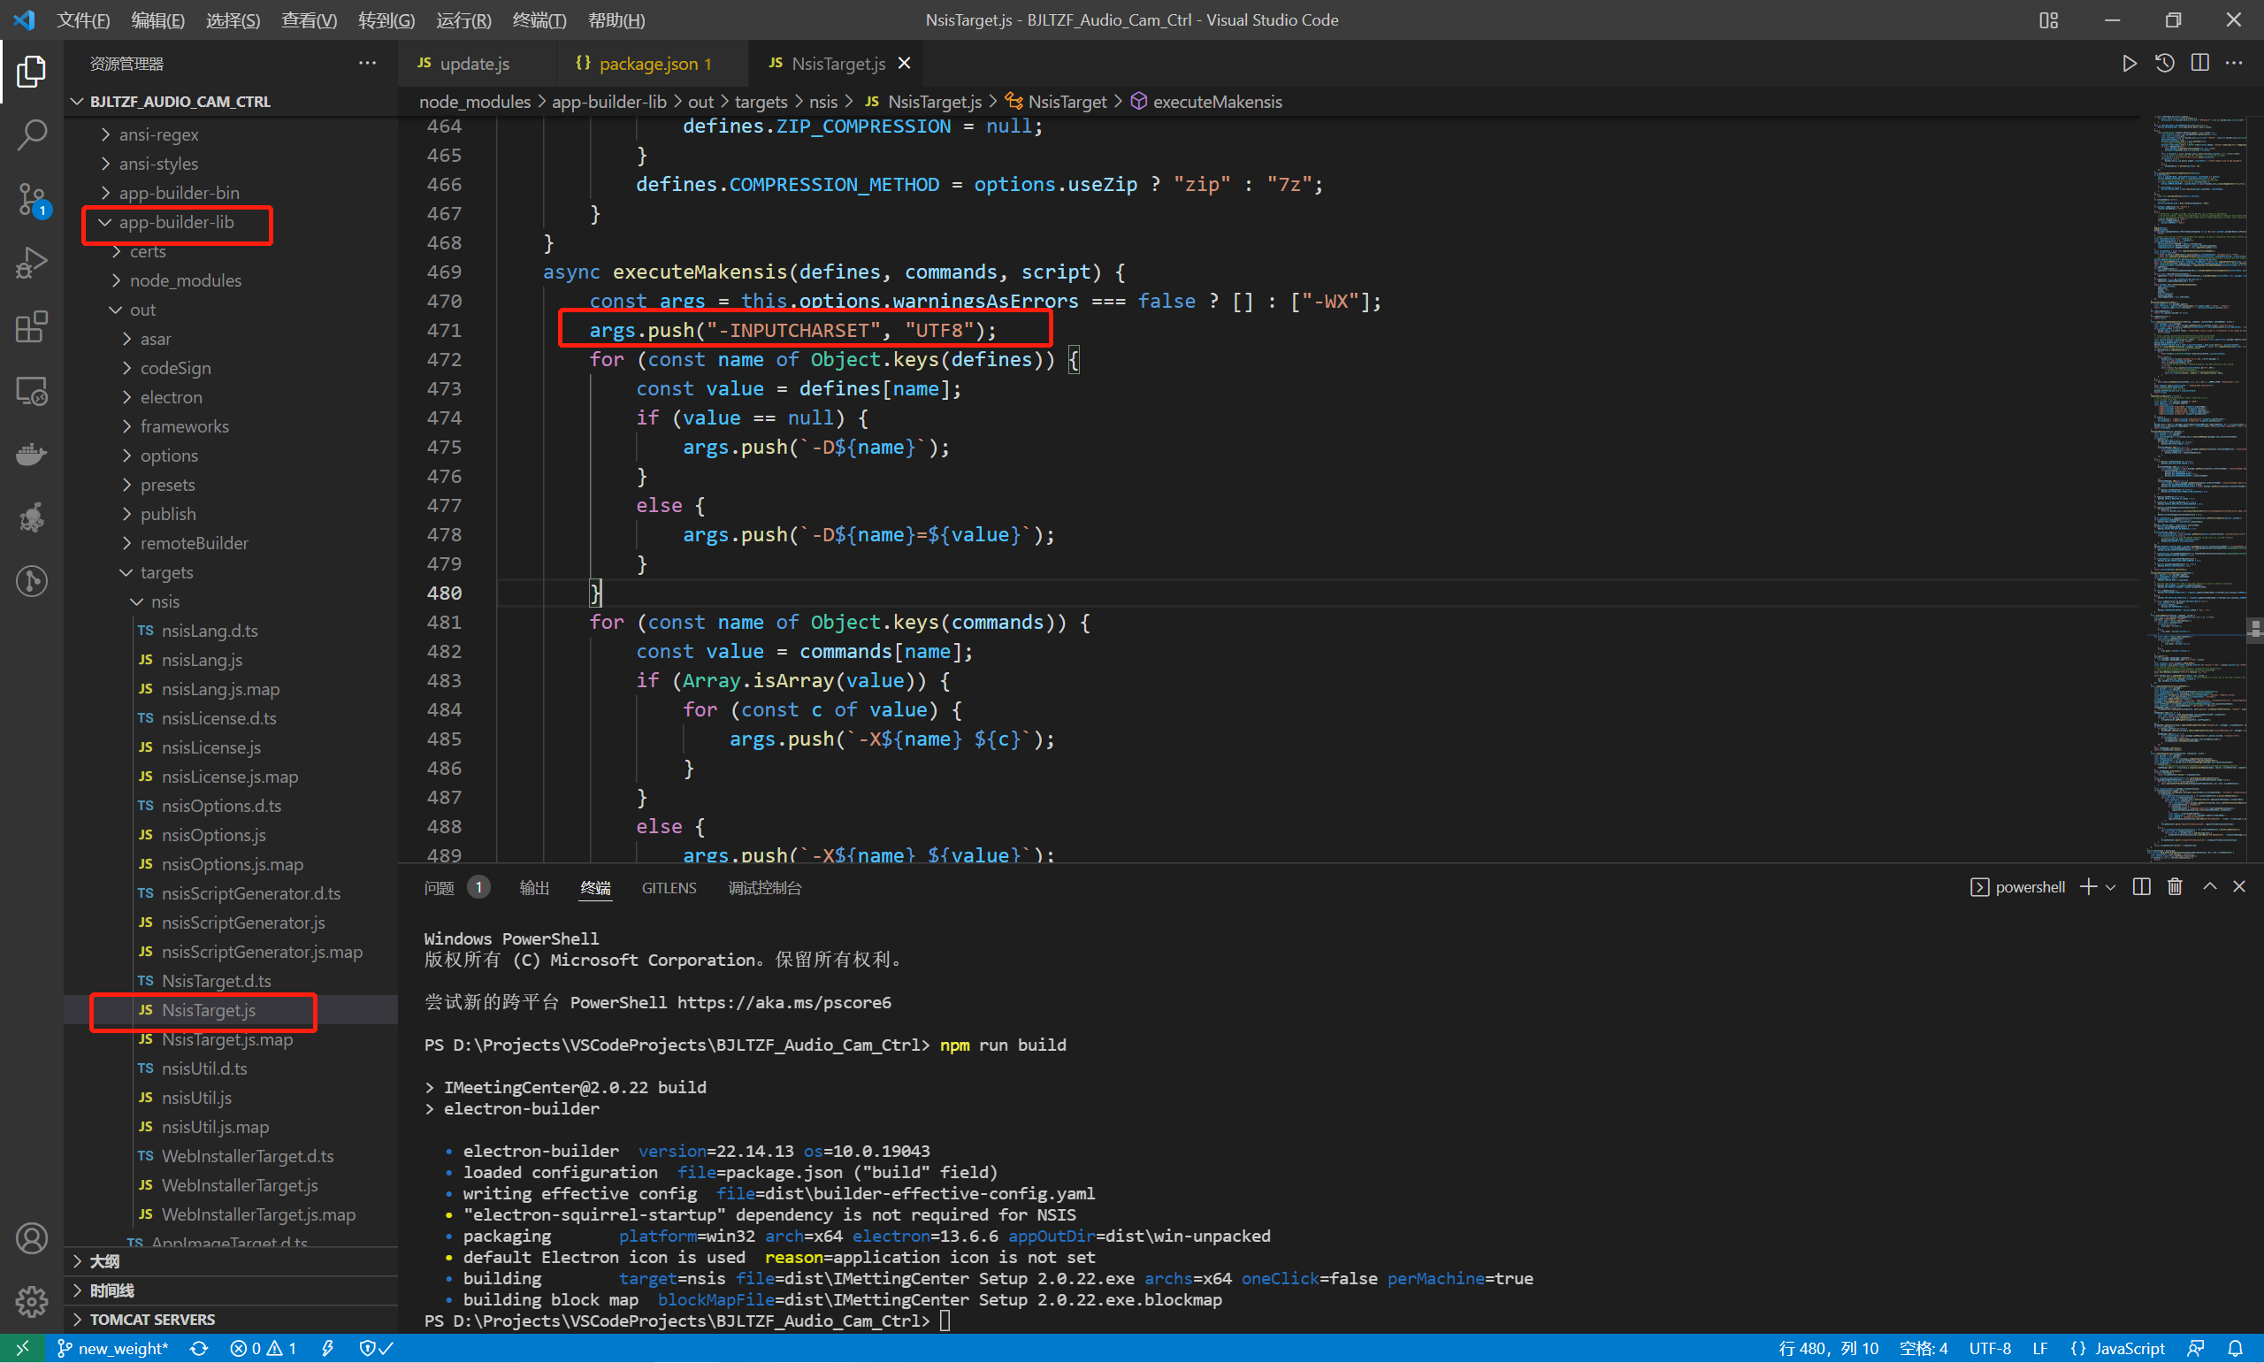
Task: Open the Search view in the activity bar
Action: [x=31, y=134]
